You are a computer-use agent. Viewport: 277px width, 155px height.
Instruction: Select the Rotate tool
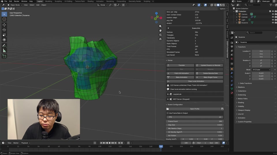click(4, 30)
